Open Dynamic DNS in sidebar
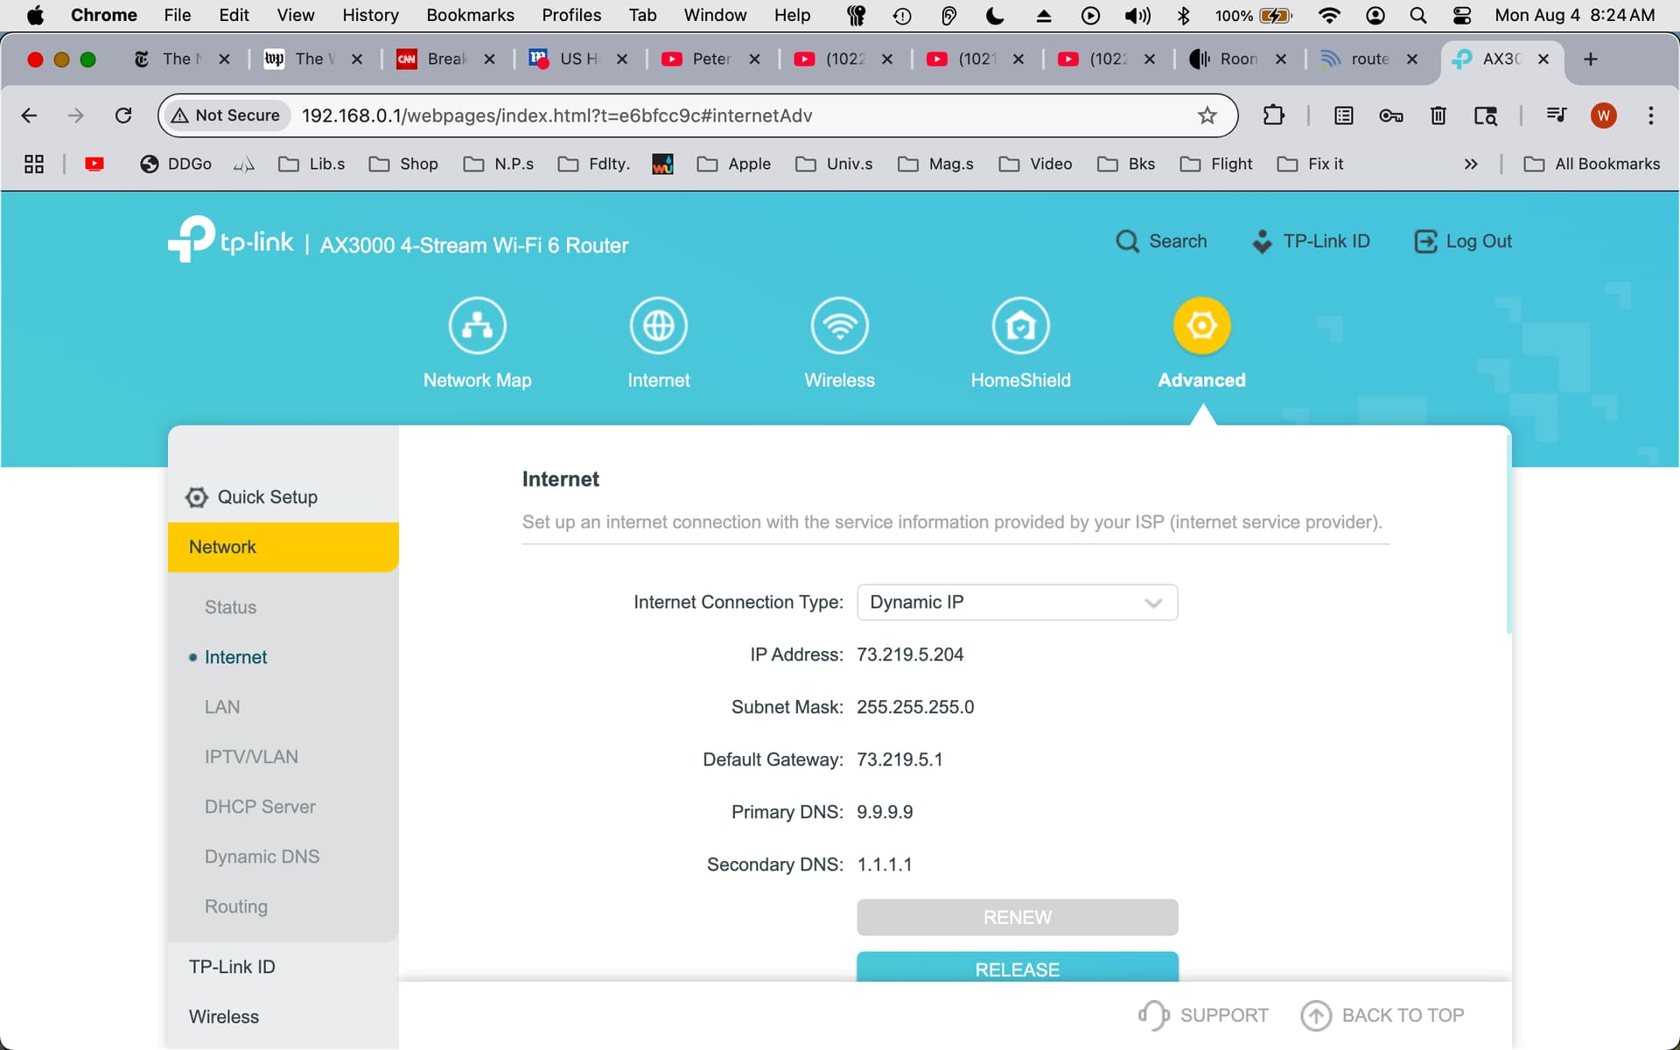The width and height of the screenshot is (1680, 1050). [262, 857]
